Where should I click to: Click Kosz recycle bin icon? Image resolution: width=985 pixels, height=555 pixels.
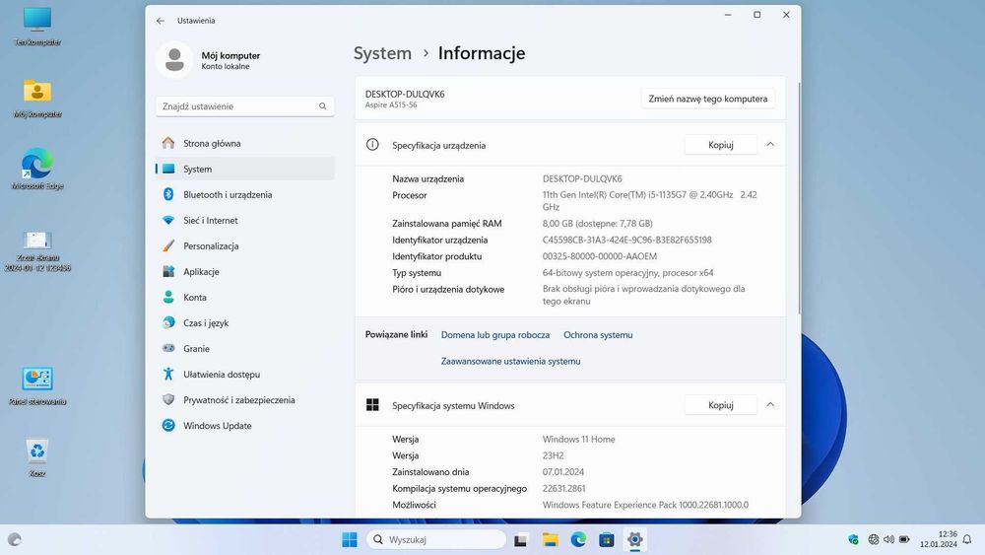(37, 458)
